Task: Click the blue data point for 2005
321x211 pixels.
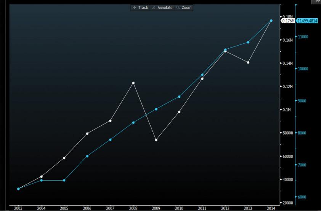Action: 64,180
